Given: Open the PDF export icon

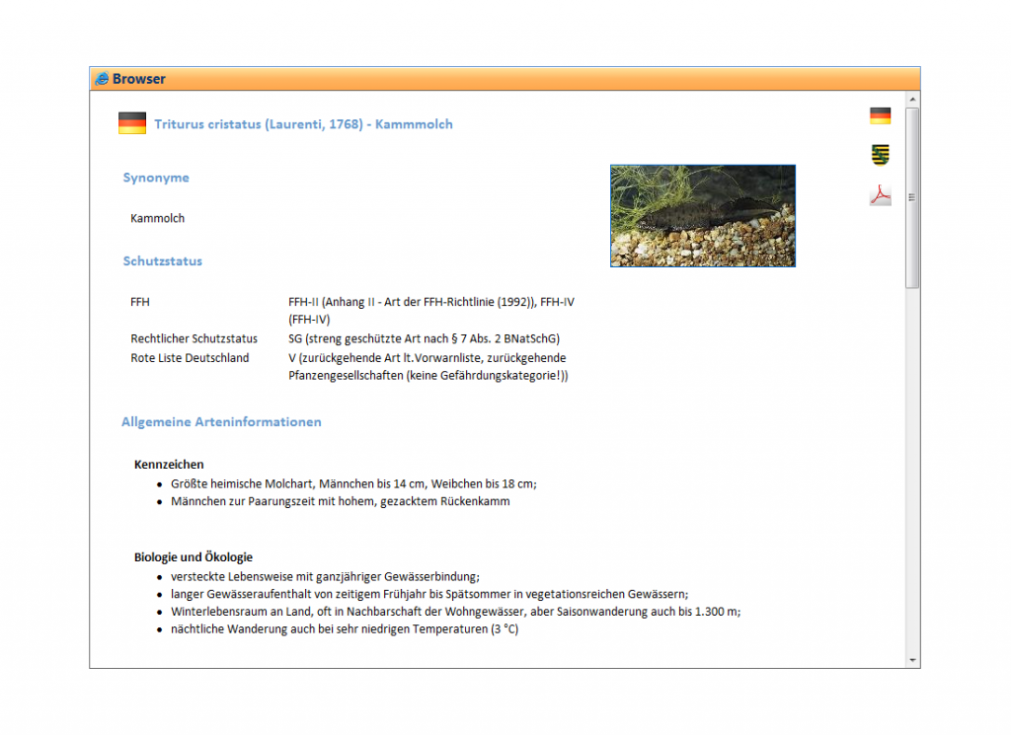Looking at the screenshot, I should 880,195.
